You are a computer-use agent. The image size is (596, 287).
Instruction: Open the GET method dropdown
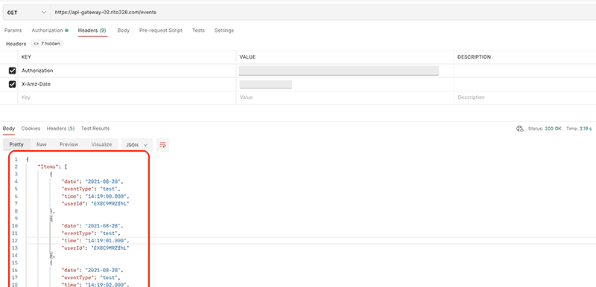[x=26, y=13]
